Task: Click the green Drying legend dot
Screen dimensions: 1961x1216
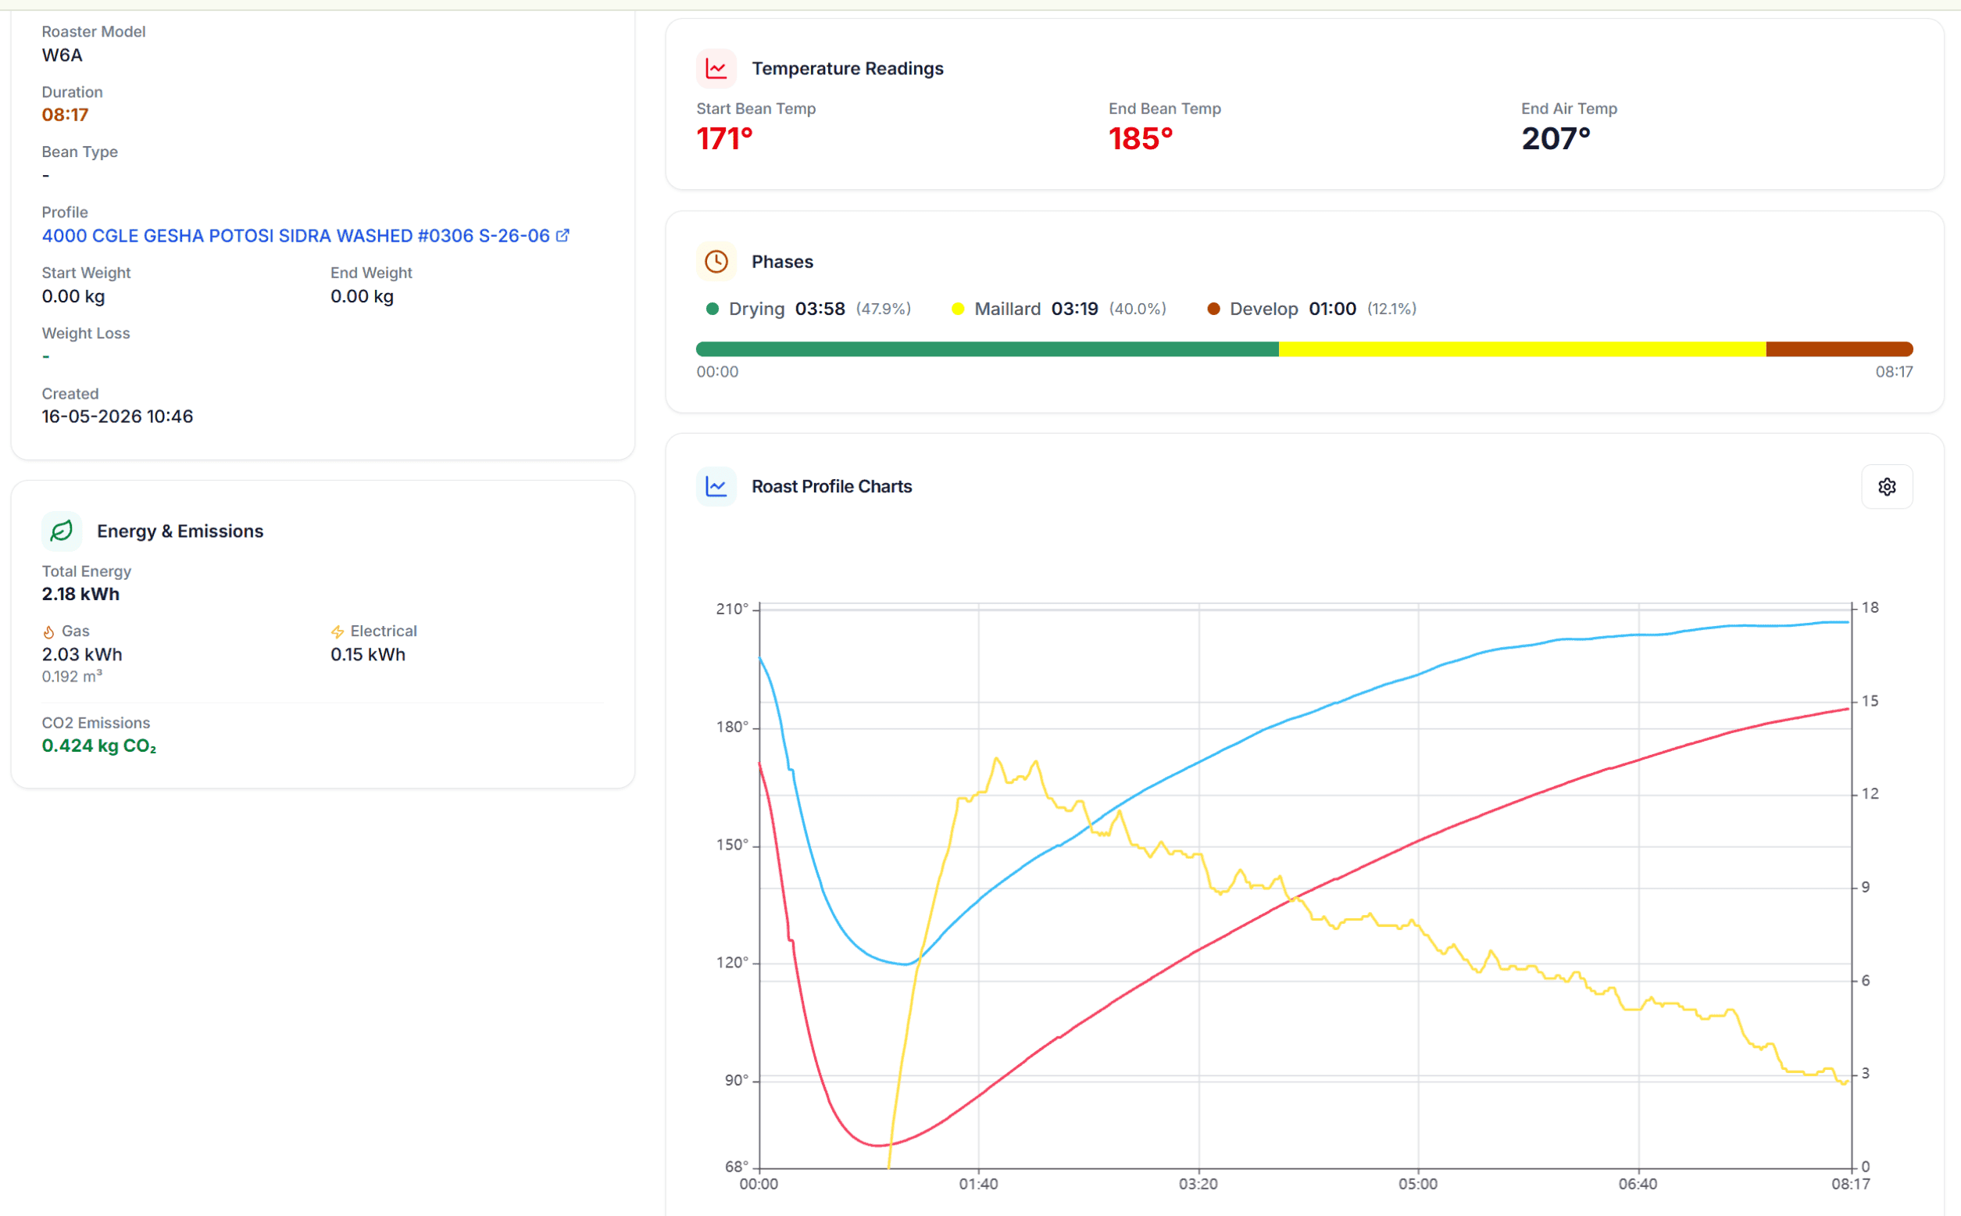Action: (712, 309)
